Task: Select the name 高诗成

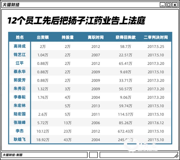Action: [x=20, y=46]
